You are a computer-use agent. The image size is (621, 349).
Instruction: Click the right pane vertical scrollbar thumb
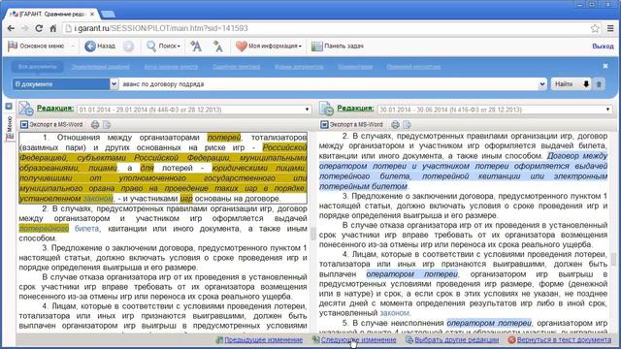(x=613, y=260)
